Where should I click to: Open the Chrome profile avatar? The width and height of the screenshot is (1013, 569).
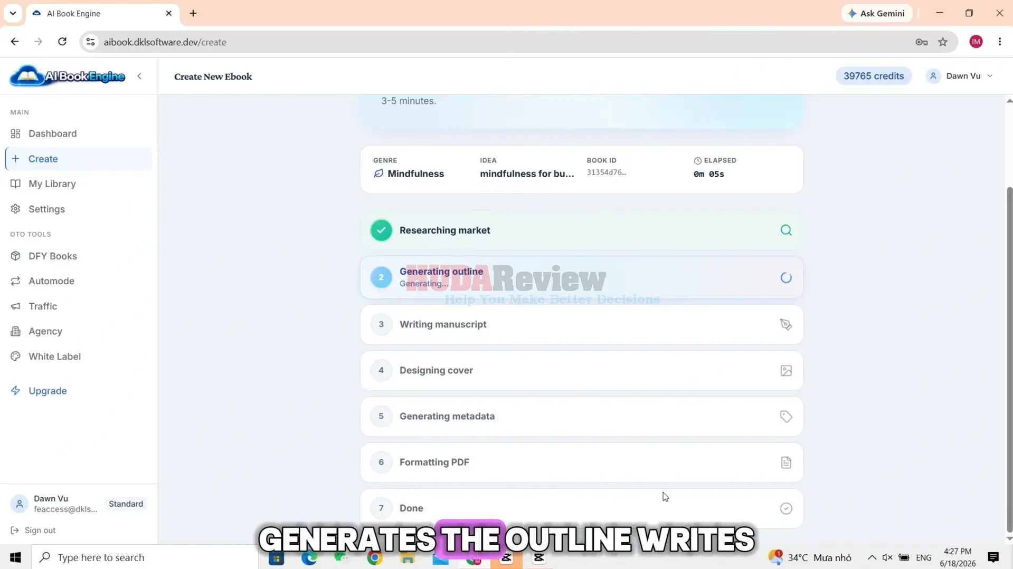(x=976, y=42)
